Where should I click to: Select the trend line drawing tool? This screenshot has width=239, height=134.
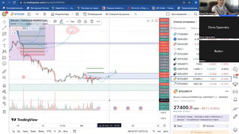click(4, 28)
